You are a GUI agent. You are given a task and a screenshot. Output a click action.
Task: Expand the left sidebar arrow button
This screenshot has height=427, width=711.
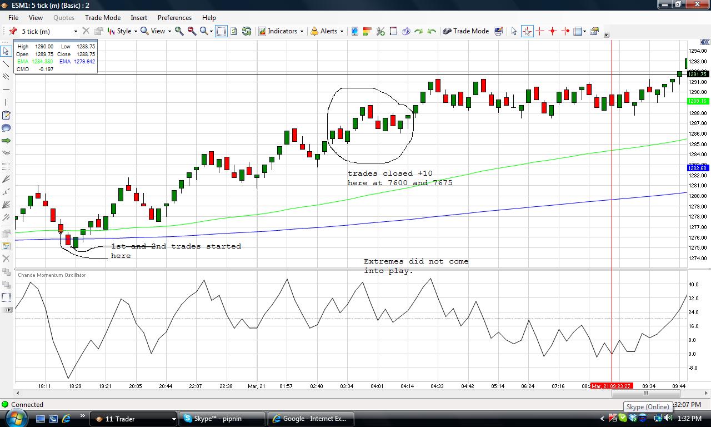[x=8, y=309]
